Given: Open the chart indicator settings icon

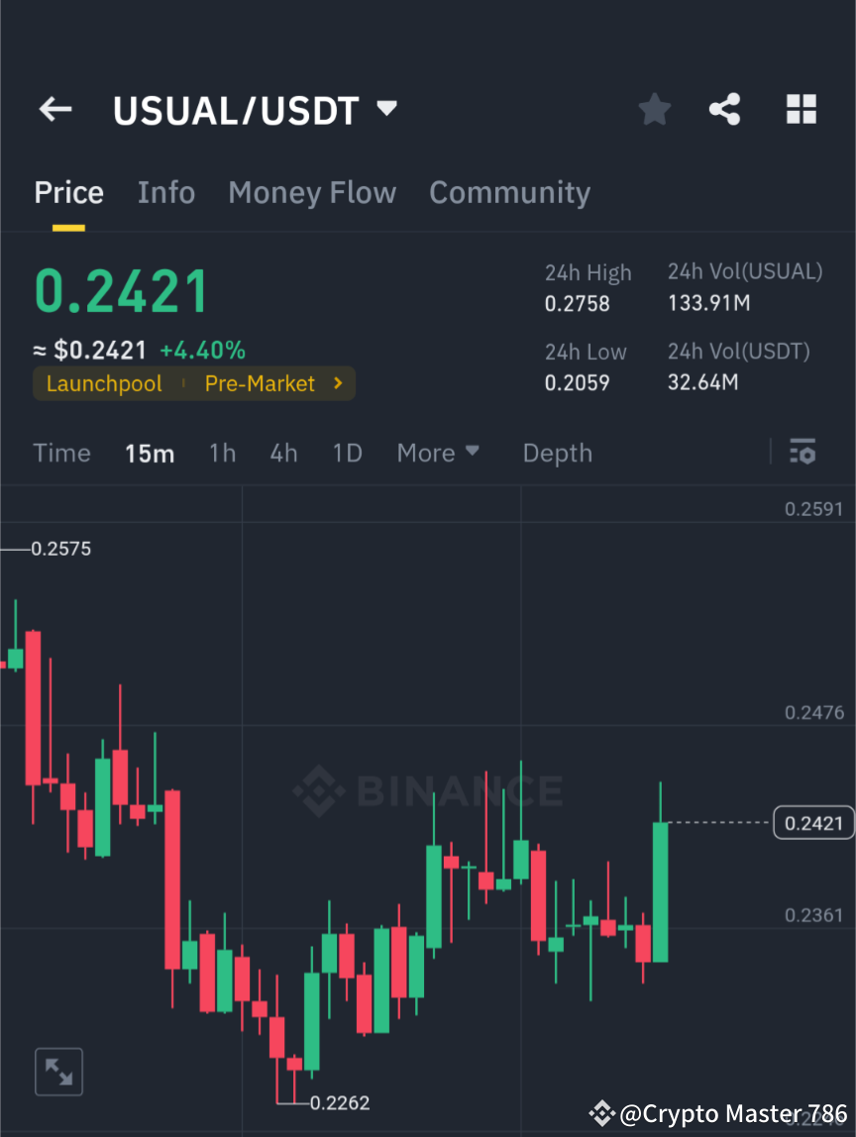Looking at the screenshot, I should coord(802,453).
